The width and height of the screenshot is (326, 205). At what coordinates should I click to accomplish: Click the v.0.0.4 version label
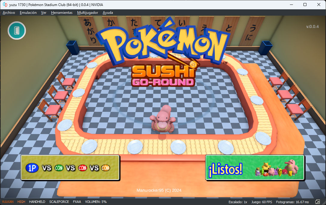click(x=312, y=27)
